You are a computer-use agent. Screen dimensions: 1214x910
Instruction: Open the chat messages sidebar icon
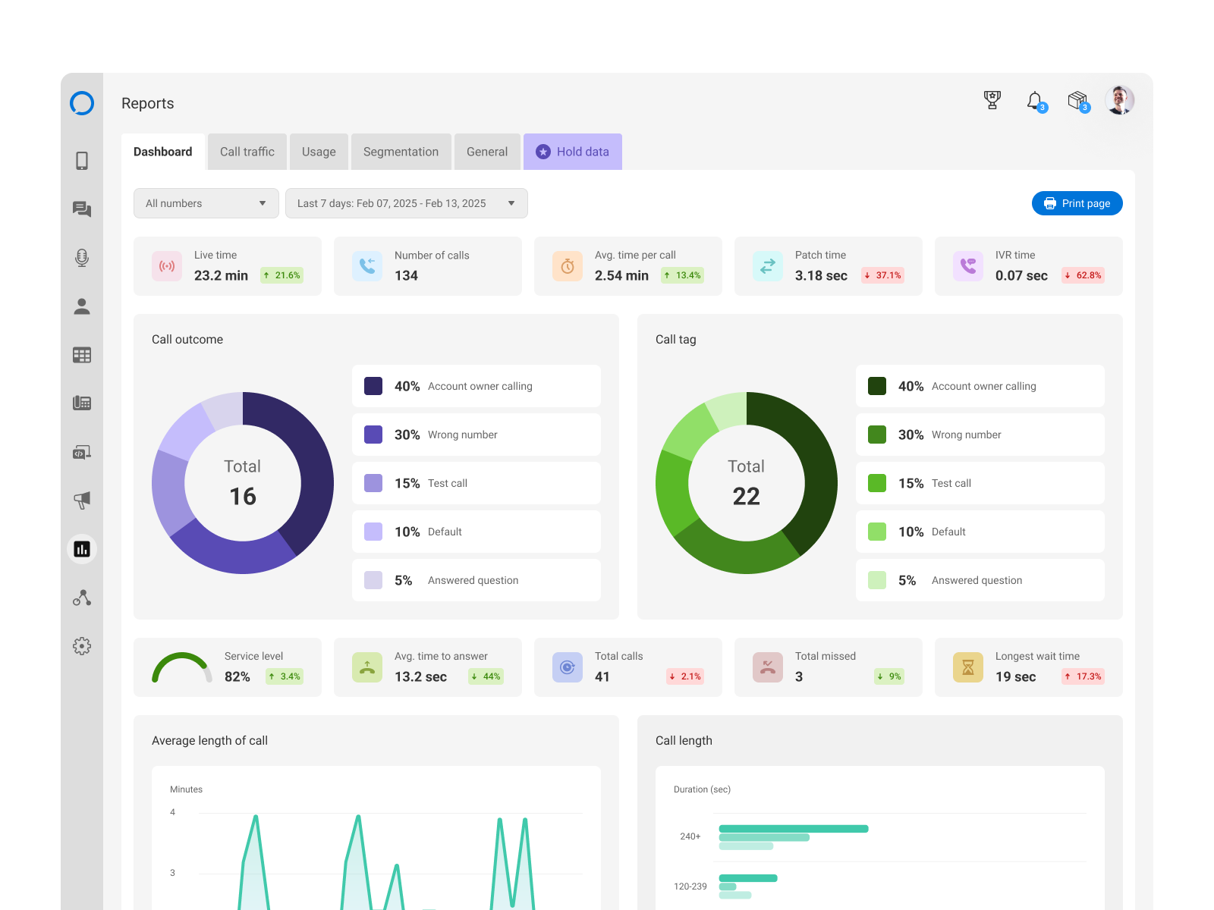(82, 209)
